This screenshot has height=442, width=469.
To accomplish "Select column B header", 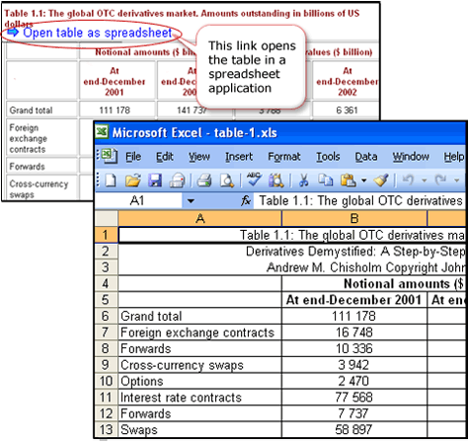I will (354, 218).
